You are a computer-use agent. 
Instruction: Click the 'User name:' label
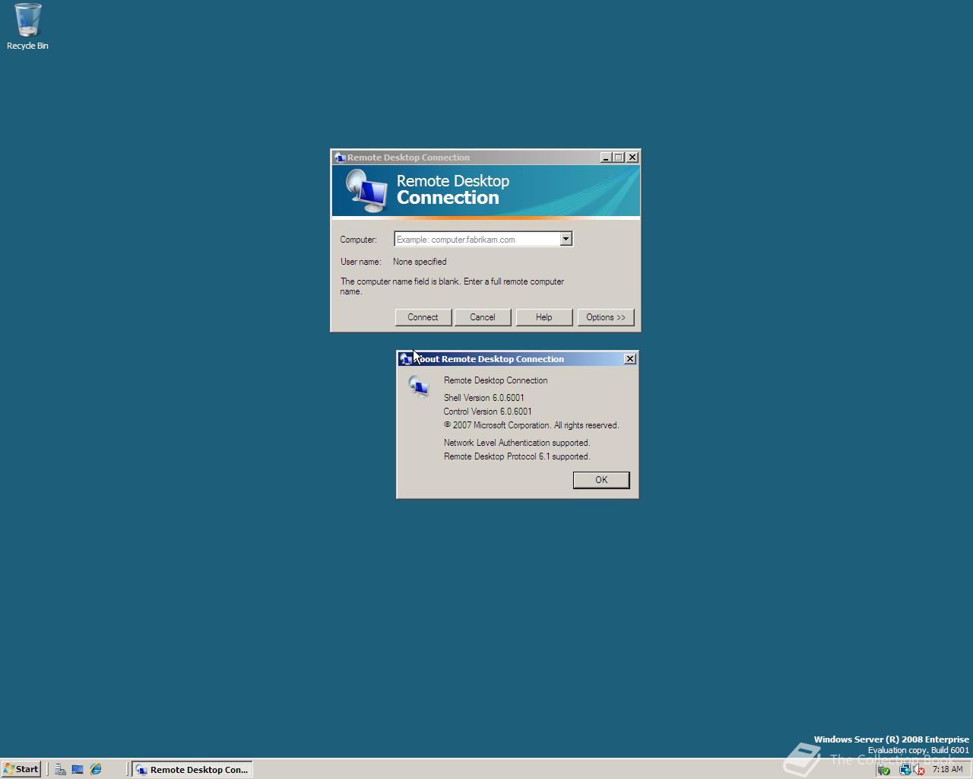tap(361, 262)
